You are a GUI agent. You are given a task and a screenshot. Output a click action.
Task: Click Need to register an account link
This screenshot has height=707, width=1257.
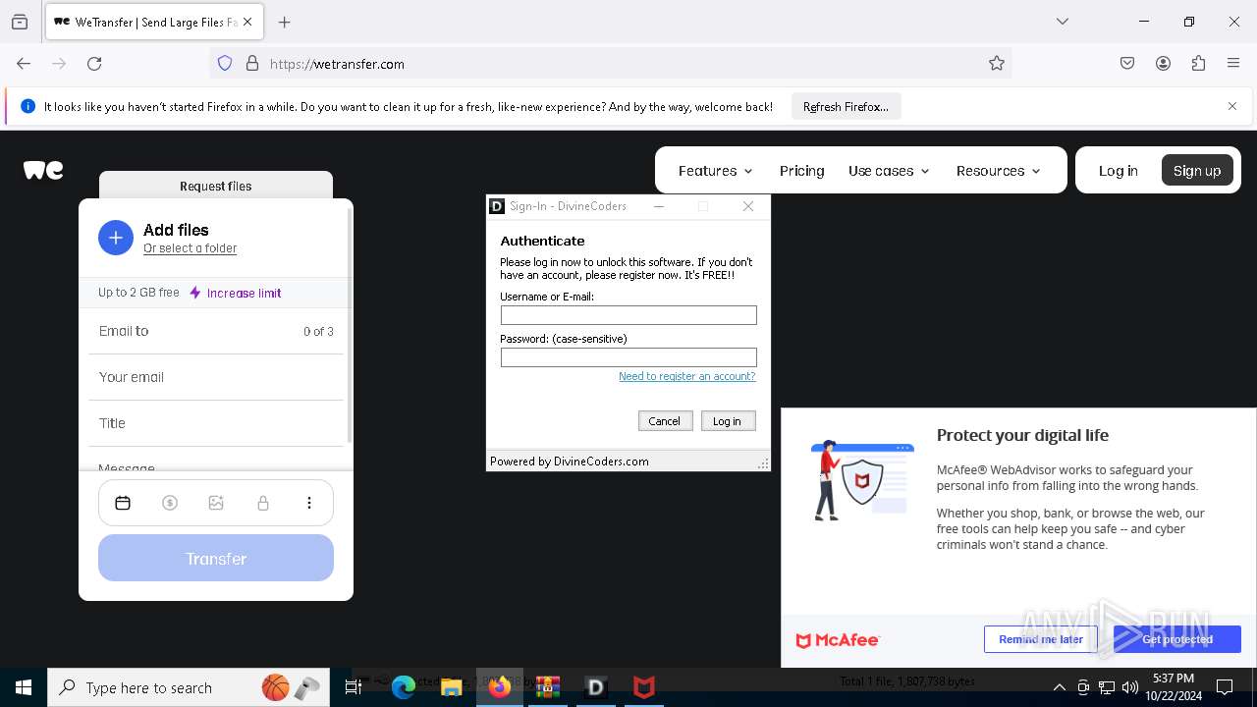[687, 376]
